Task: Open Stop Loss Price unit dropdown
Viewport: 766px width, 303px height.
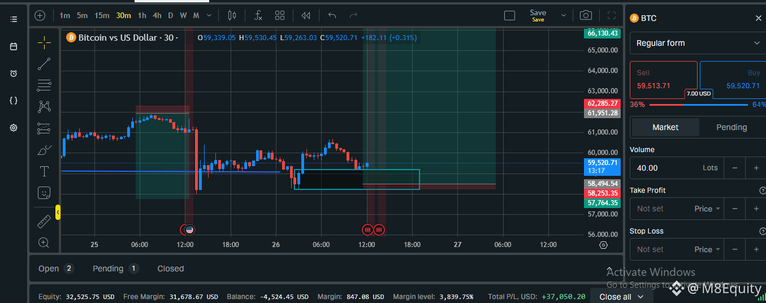Action: [707, 249]
